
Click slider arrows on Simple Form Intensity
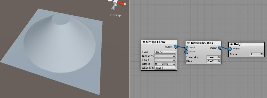pyautogui.click(x=174, y=56)
